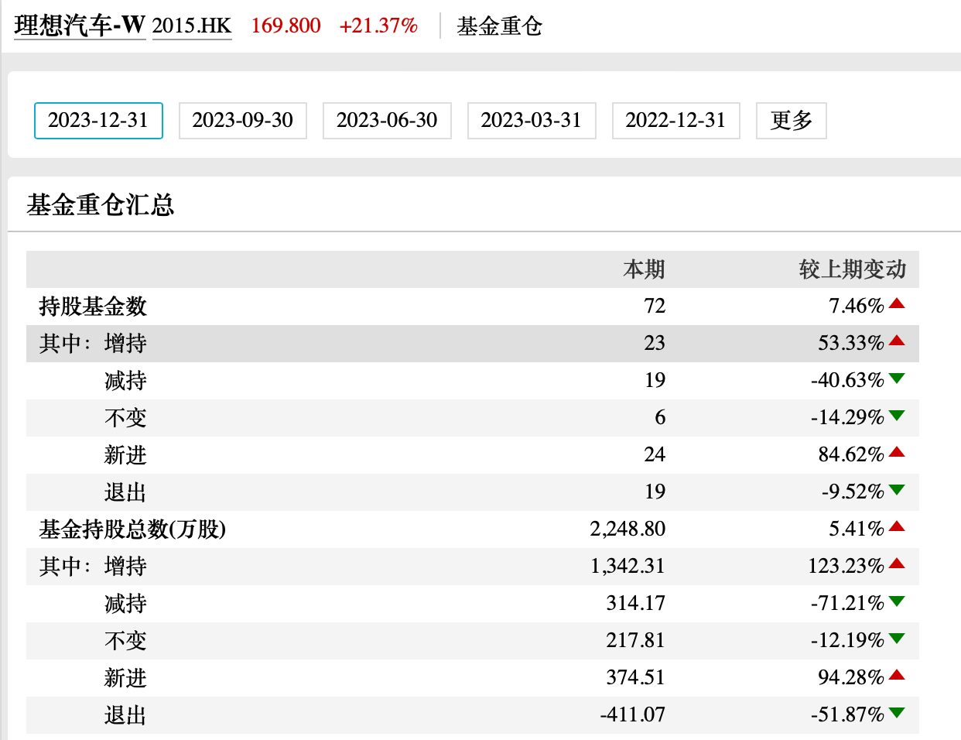Click the 94.28% change value
The image size is (961, 740).
click(851, 678)
